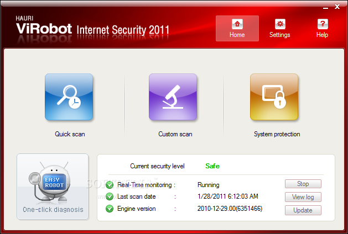Click the 1/28/2011 6:12:03 AM date
Image resolution: width=348 pixels, height=234 pixels.
(228, 196)
